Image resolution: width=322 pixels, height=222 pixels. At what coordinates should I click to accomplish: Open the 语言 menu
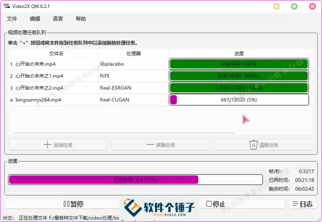(58, 19)
